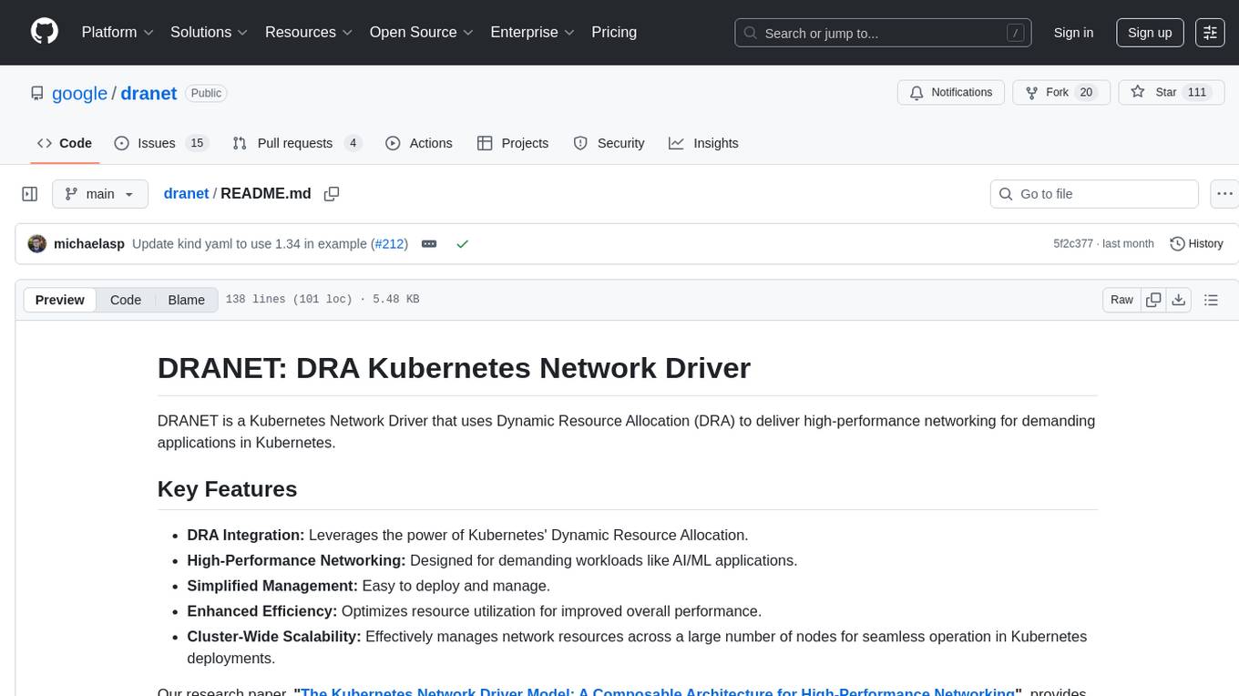Expand the Open Source menu
The image size is (1239, 696).
click(x=422, y=32)
